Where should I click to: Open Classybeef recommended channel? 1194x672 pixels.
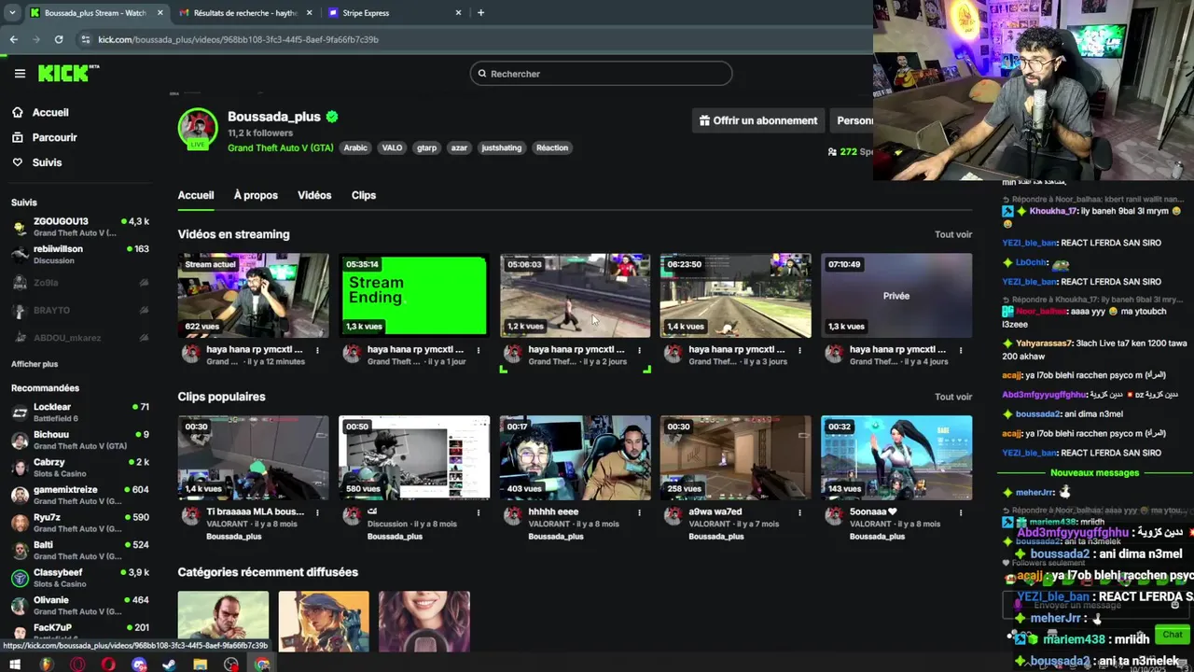(x=80, y=578)
